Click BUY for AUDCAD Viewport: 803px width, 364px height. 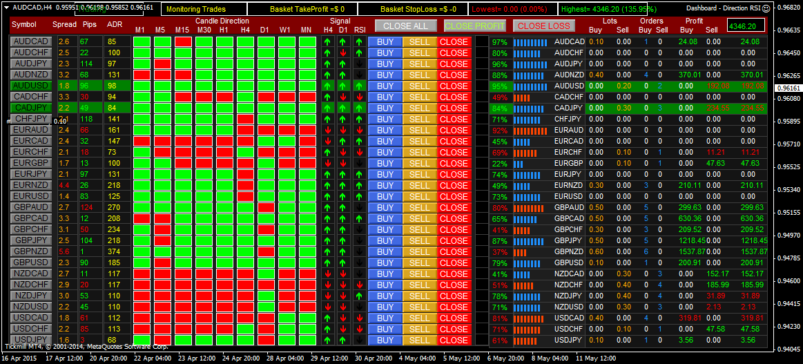(385, 42)
